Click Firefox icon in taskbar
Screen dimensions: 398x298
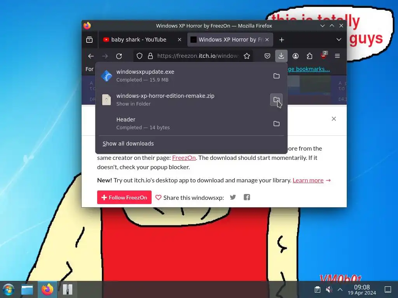47,289
